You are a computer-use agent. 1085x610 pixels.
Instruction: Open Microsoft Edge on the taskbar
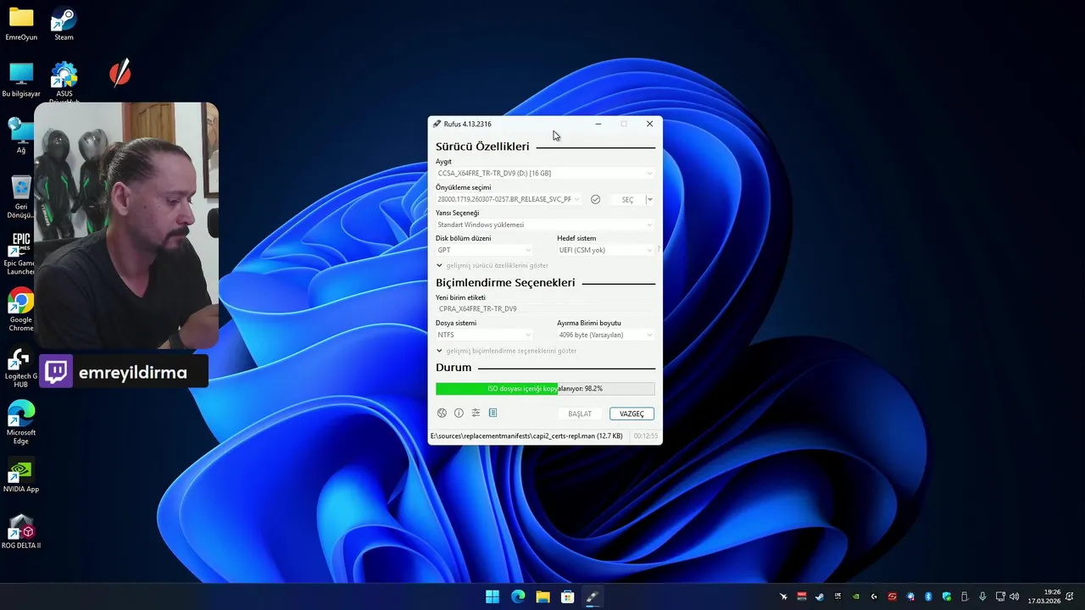[518, 596]
